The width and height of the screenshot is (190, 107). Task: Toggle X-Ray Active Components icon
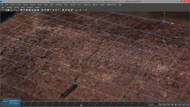pyautogui.click(x=69, y=10)
